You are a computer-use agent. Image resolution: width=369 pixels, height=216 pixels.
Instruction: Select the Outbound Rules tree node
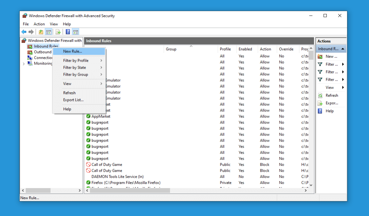point(39,52)
